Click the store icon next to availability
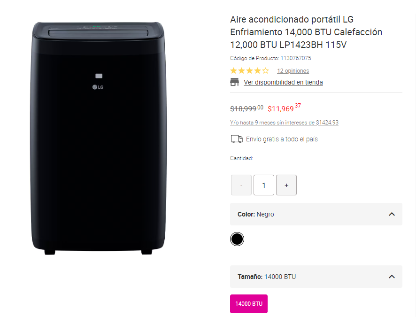This screenshot has width=416, height=317. point(235,82)
